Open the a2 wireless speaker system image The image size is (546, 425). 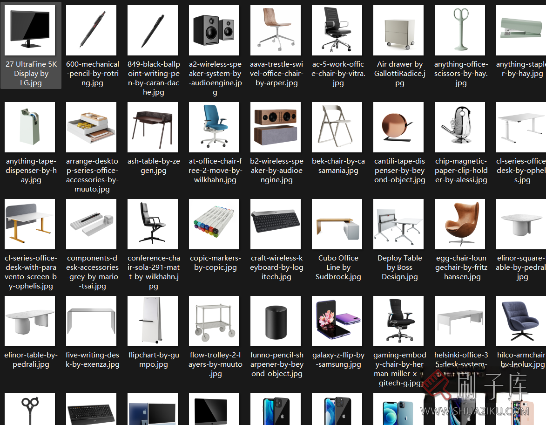click(x=215, y=31)
